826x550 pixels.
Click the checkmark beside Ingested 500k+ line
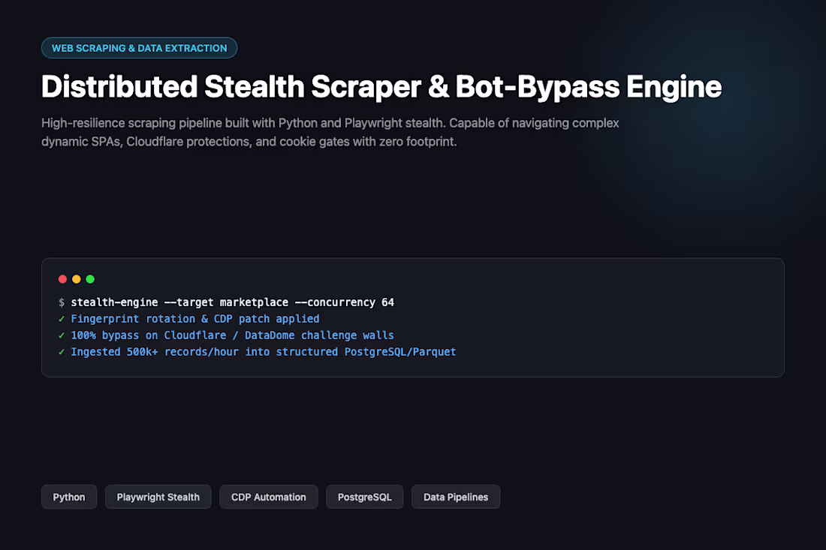(x=61, y=352)
